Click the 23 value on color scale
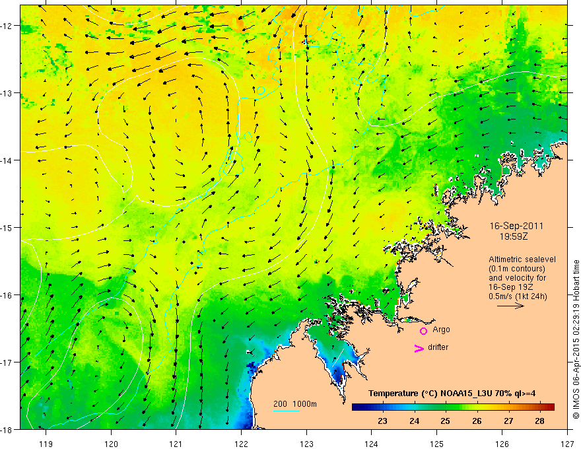Viewport: 581px width, 449px height. (382, 421)
